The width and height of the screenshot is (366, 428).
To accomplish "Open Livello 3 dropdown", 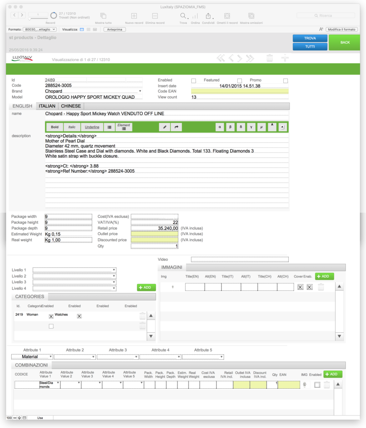I will 74,282.
